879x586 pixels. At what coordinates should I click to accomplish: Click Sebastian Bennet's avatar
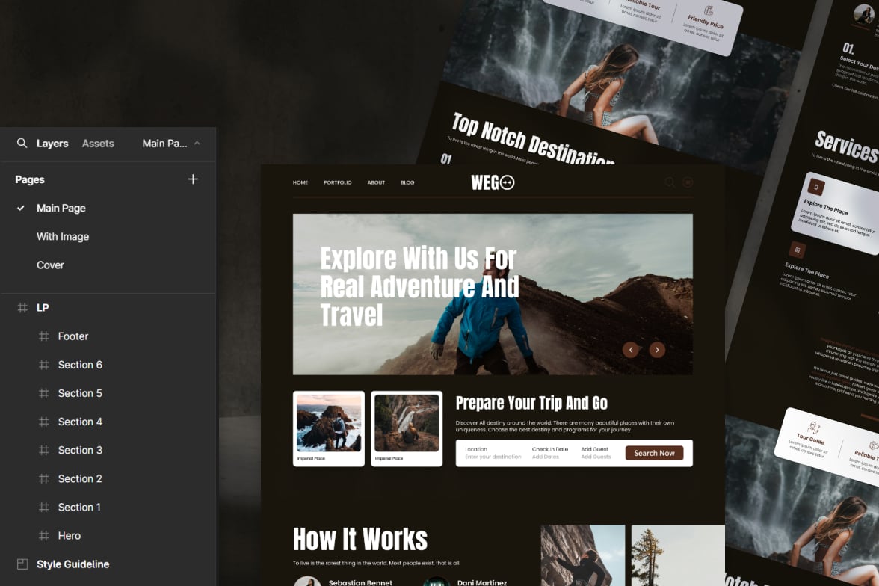[307, 582]
